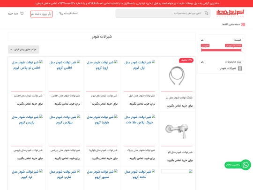Click شیر توالت شودر مدل اروپا caption
The height and width of the screenshot is (190, 253).
(x=104, y=96)
